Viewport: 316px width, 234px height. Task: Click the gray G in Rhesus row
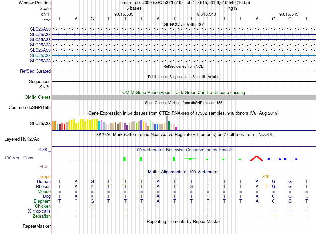click(191, 186)
